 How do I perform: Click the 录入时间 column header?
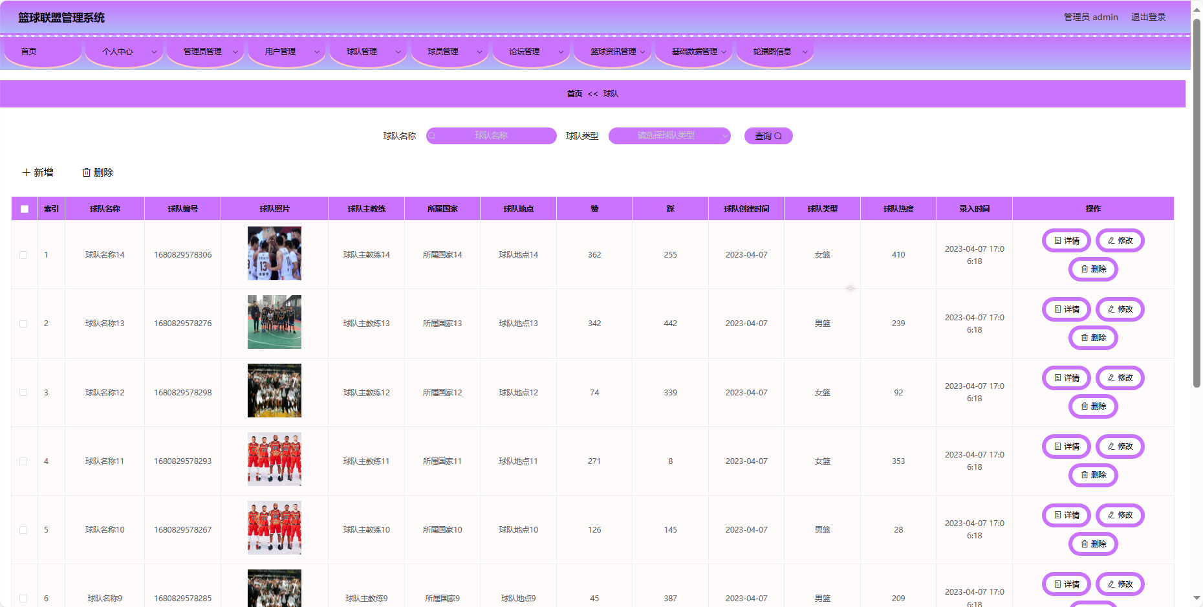(974, 209)
